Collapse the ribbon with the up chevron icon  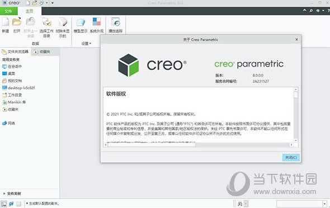coord(304,10)
